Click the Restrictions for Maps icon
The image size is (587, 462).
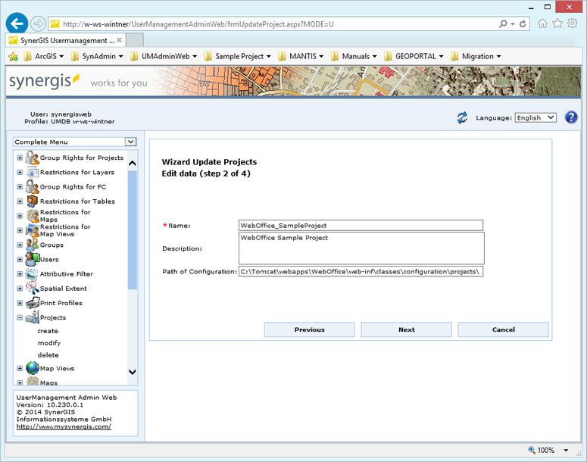pos(33,216)
